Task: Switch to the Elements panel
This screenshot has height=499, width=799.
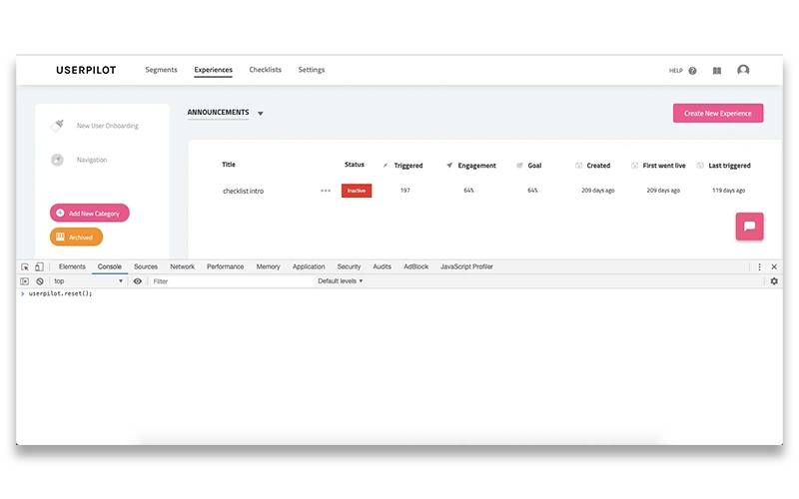Action: click(x=72, y=266)
